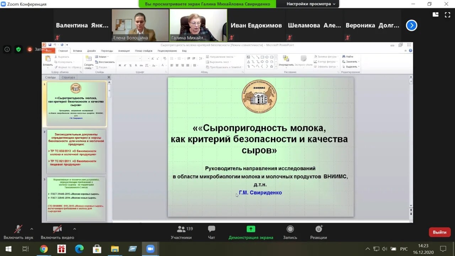The height and width of the screenshot is (256, 455).
Task: Click the red Выйти button
Action: coord(439,232)
